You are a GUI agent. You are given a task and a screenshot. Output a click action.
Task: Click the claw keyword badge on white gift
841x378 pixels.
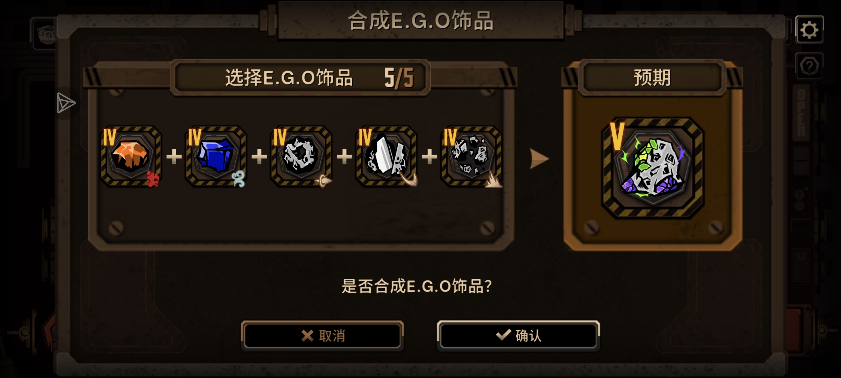coord(409,179)
